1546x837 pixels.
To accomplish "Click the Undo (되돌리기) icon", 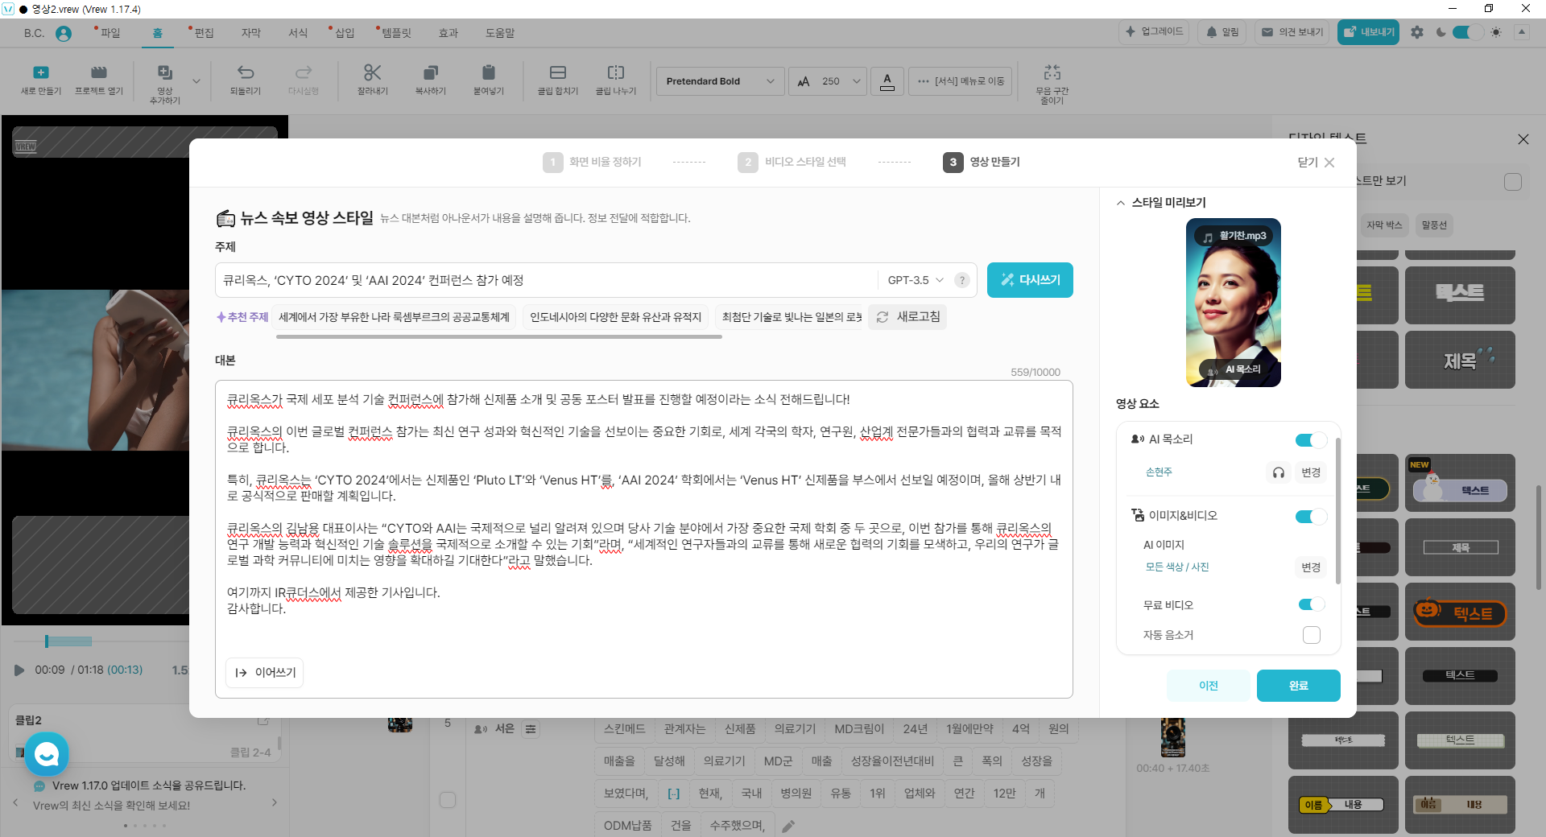I will pos(246,72).
